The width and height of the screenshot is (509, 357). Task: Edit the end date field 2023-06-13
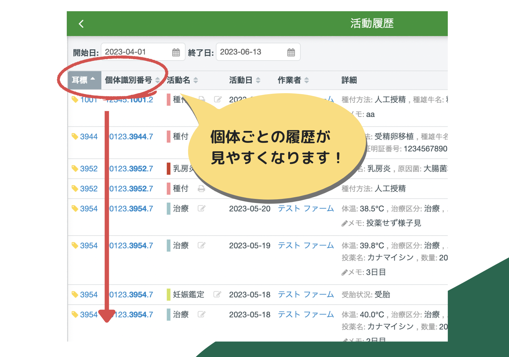258,52
